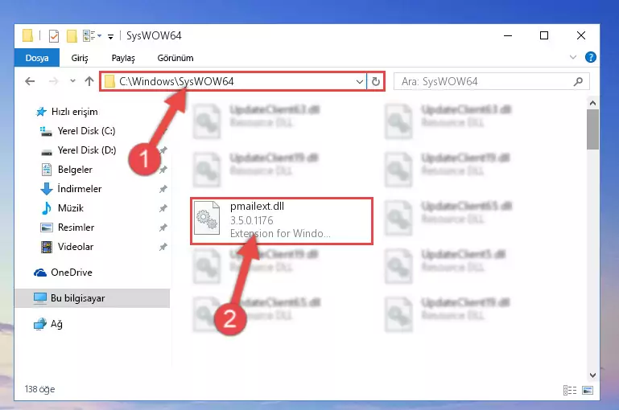Image resolution: width=619 pixels, height=410 pixels.
Task: Go forward with the forward arrow
Action: (53, 82)
